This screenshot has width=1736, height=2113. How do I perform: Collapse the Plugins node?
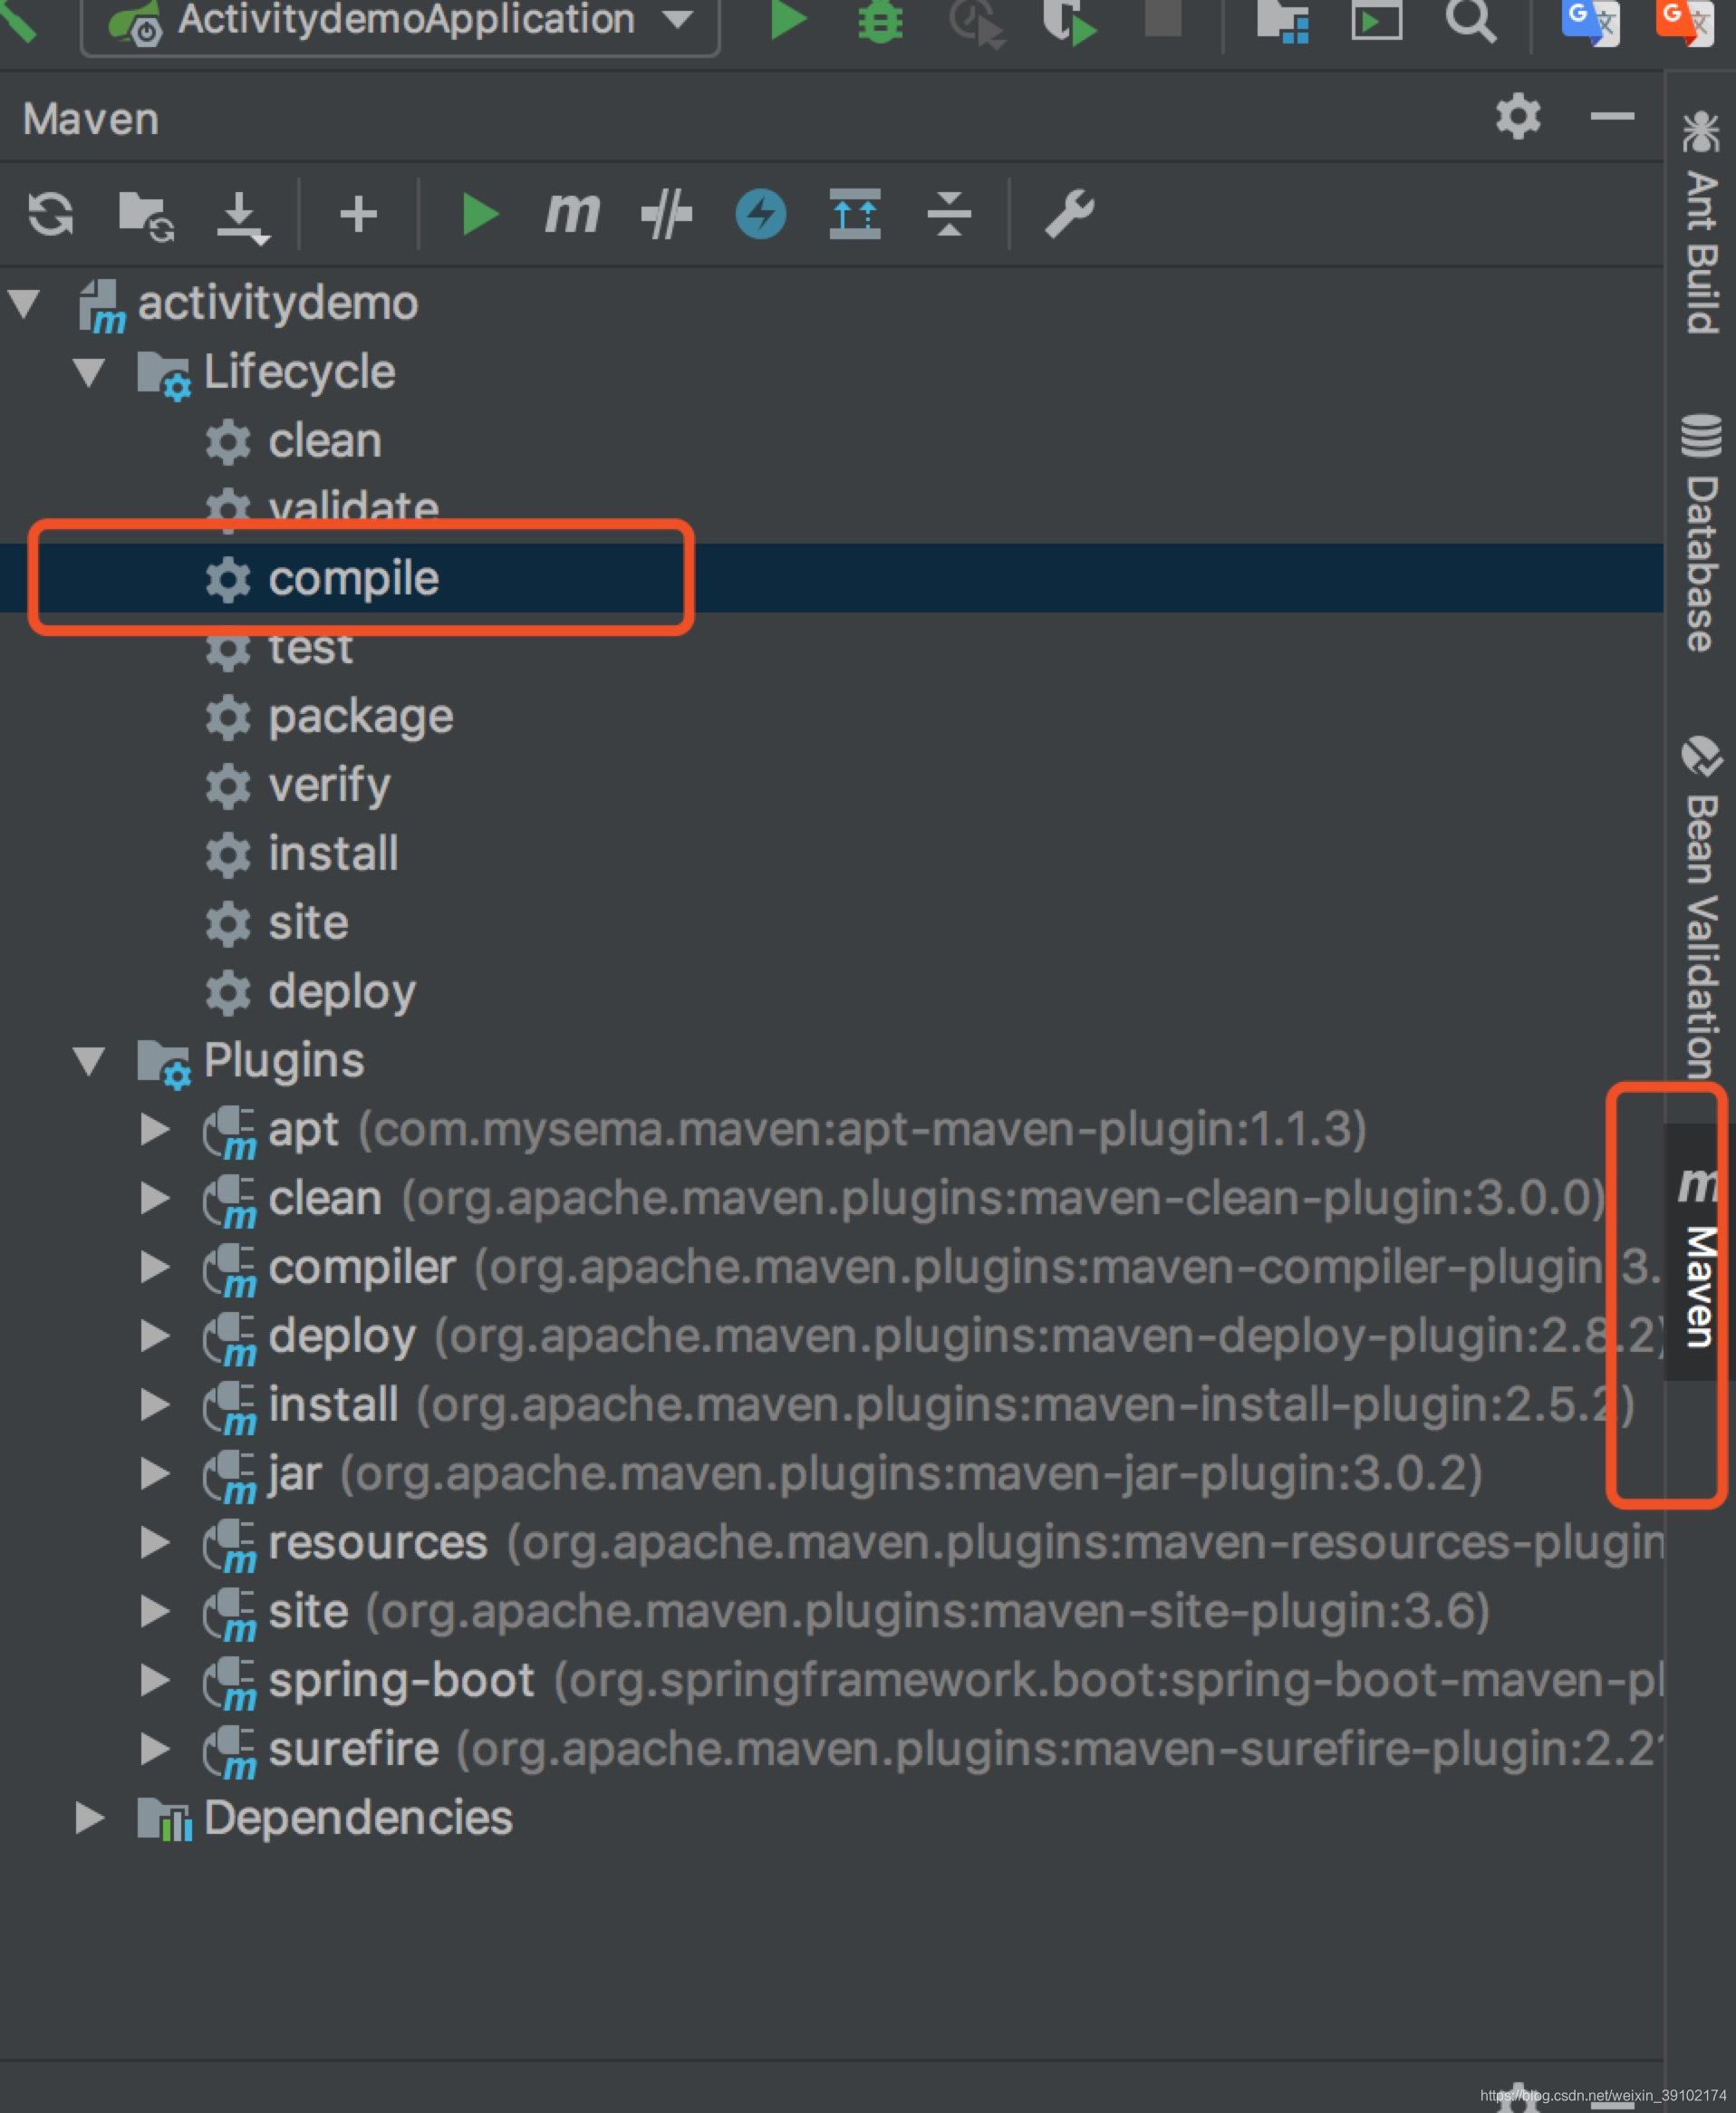click(x=89, y=1060)
